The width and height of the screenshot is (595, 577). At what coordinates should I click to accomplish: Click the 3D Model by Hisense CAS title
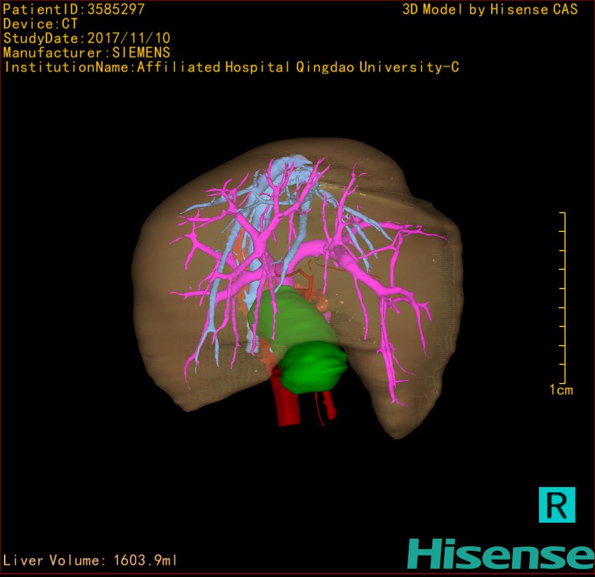coord(490,10)
